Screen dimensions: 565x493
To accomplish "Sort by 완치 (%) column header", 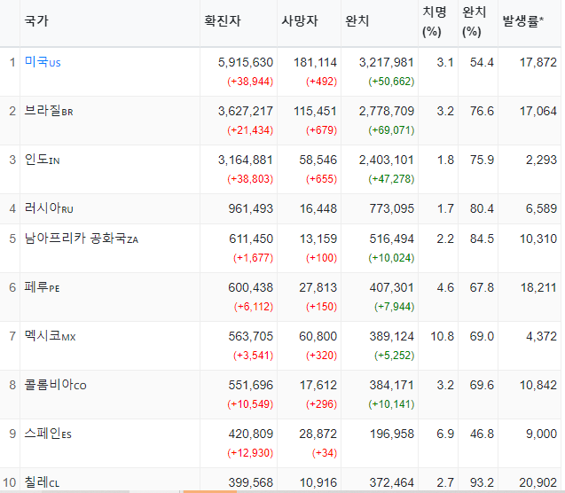I will click(472, 21).
